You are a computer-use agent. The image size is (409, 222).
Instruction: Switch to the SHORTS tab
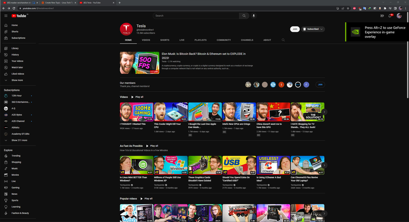point(164,40)
